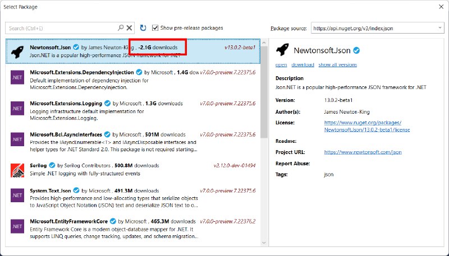Click the json tag value
Image resolution: width=449 pixels, height=256 pixels.
pos(329,174)
